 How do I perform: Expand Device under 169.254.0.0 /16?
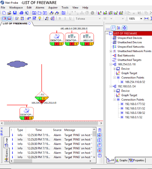pos(115,69)
